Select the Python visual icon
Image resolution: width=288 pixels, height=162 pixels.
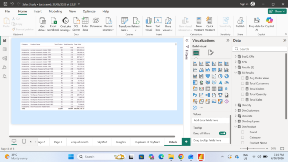tap(195, 95)
